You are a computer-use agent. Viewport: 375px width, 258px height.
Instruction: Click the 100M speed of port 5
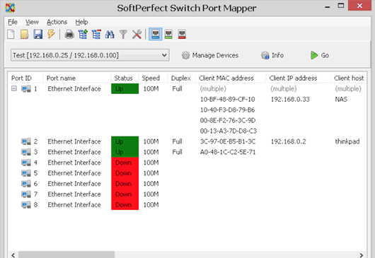pyautogui.click(x=151, y=173)
